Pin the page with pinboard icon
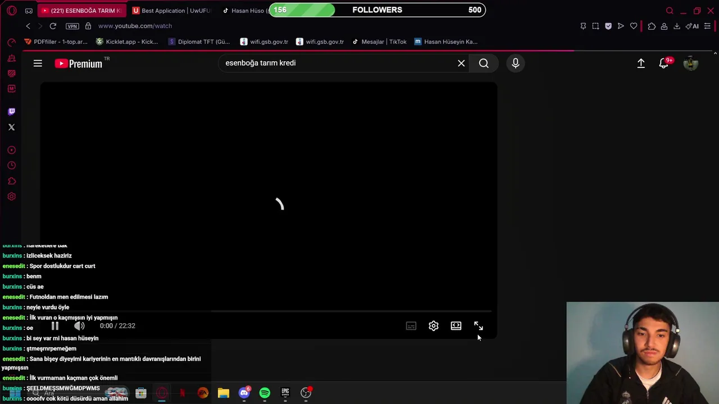 coord(583,26)
